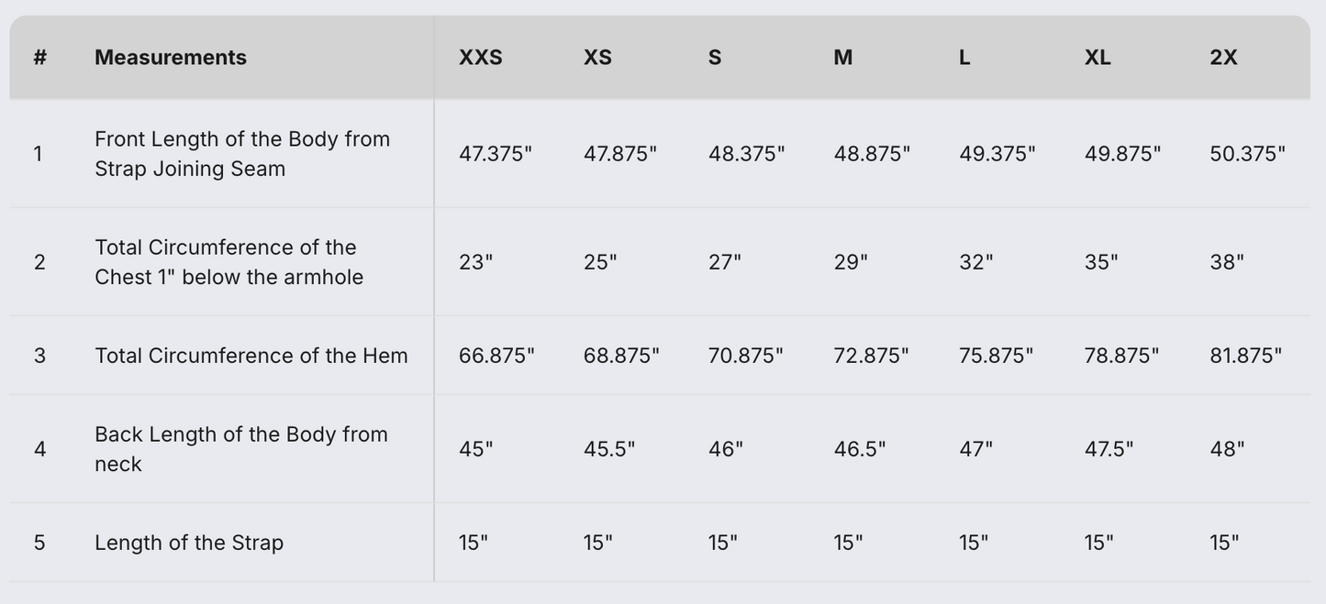Select the Length of the Strap label

(x=189, y=543)
